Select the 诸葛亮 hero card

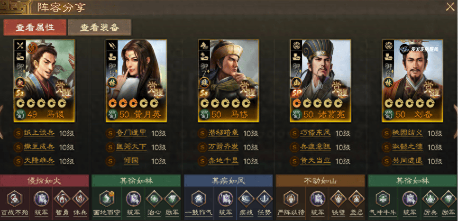click(x=321, y=81)
